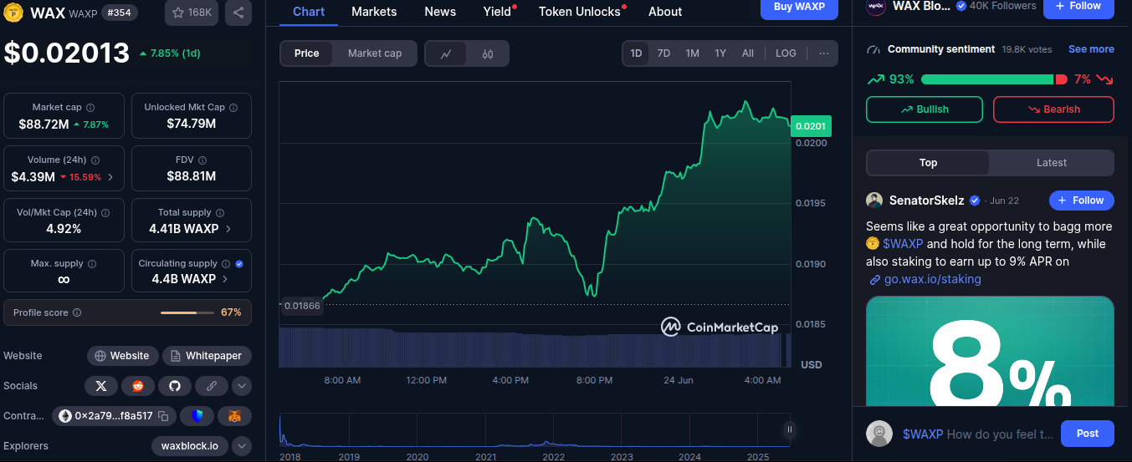Open See more community sentiment
The height and width of the screenshot is (462, 1132).
point(1091,49)
